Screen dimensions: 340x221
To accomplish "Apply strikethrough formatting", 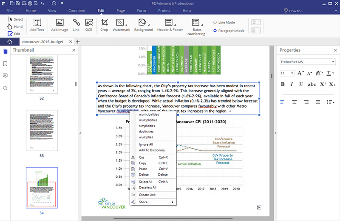I will pos(312,84).
